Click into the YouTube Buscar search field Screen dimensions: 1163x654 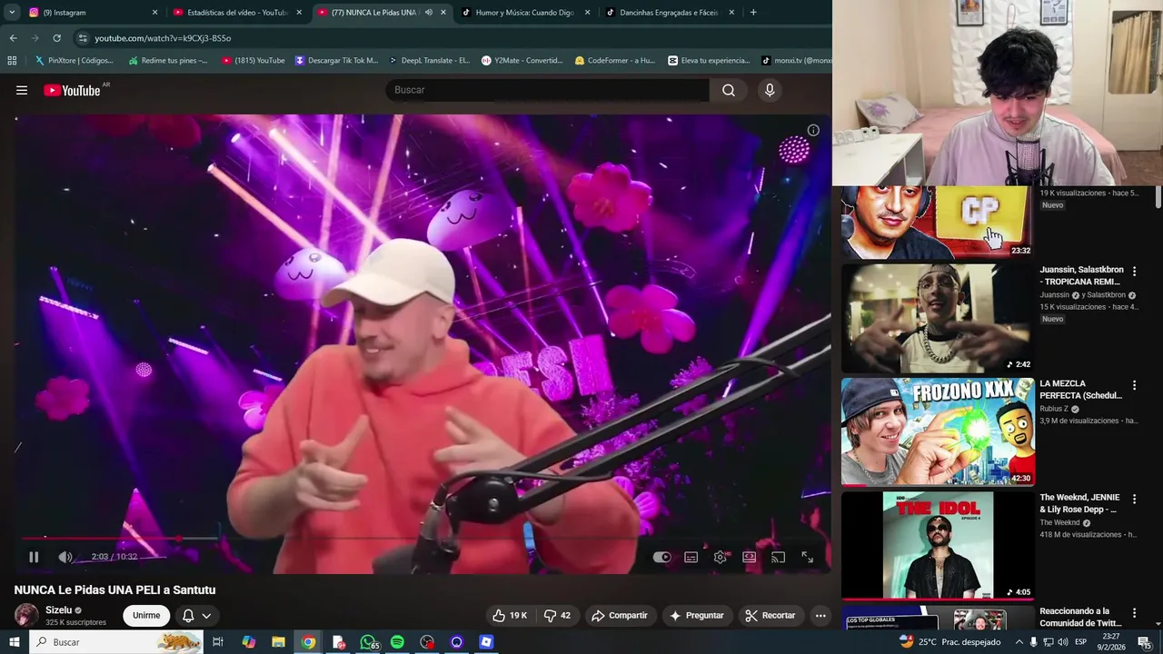[548, 90]
